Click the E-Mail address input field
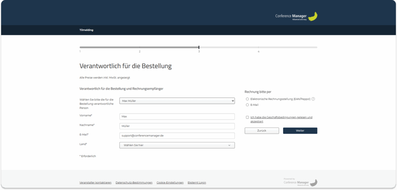Screen dimensions: 397x190 [177, 135]
